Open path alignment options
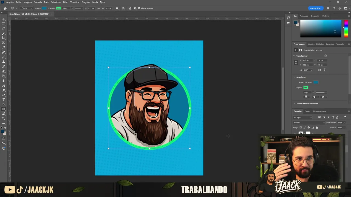 (x=123, y=8)
